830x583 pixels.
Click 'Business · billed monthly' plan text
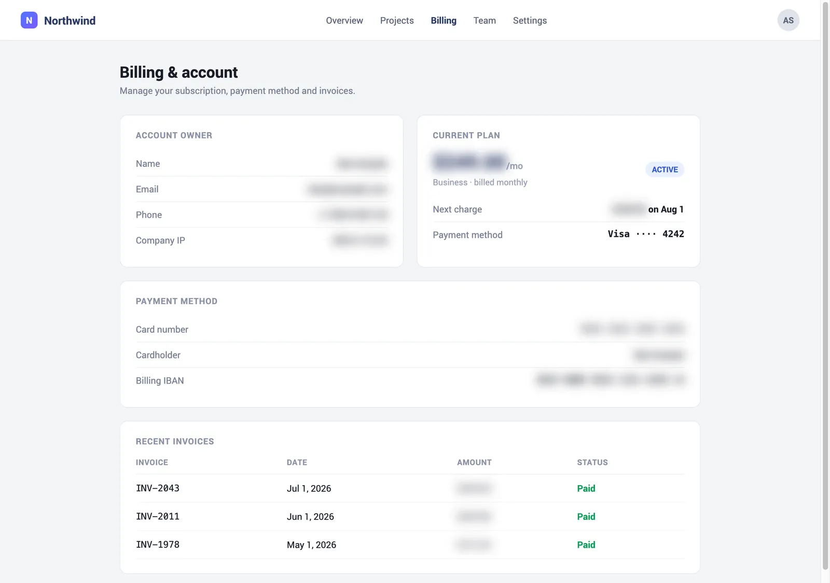coord(480,182)
